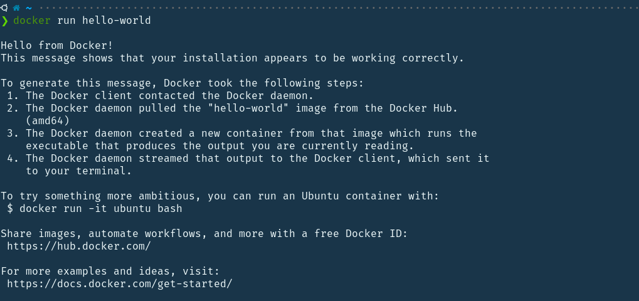Click the home icon in the prompt
The width and height of the screenshot is (639, 301).
[x=16, y=8]
